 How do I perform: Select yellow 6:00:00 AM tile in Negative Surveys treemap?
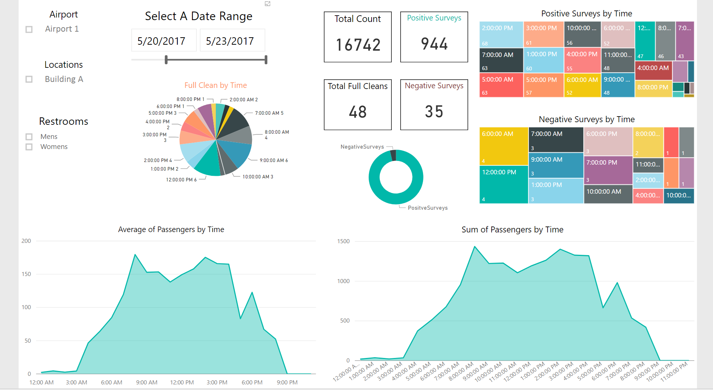coord(503,146)
